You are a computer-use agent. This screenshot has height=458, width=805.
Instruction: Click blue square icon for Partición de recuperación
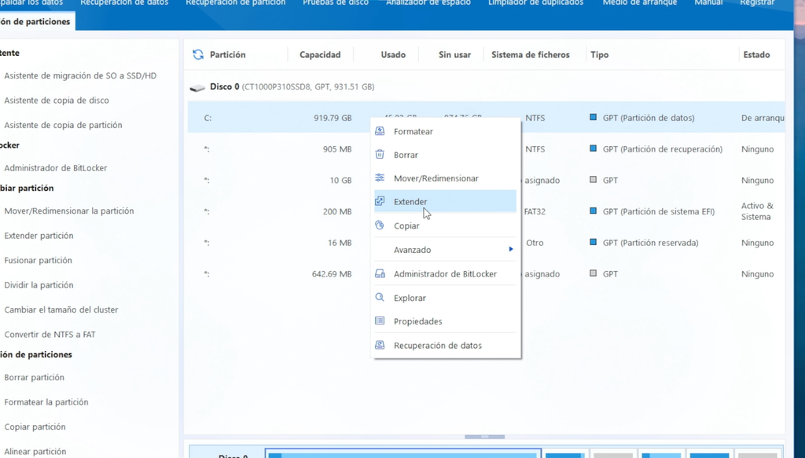(593, 148)
